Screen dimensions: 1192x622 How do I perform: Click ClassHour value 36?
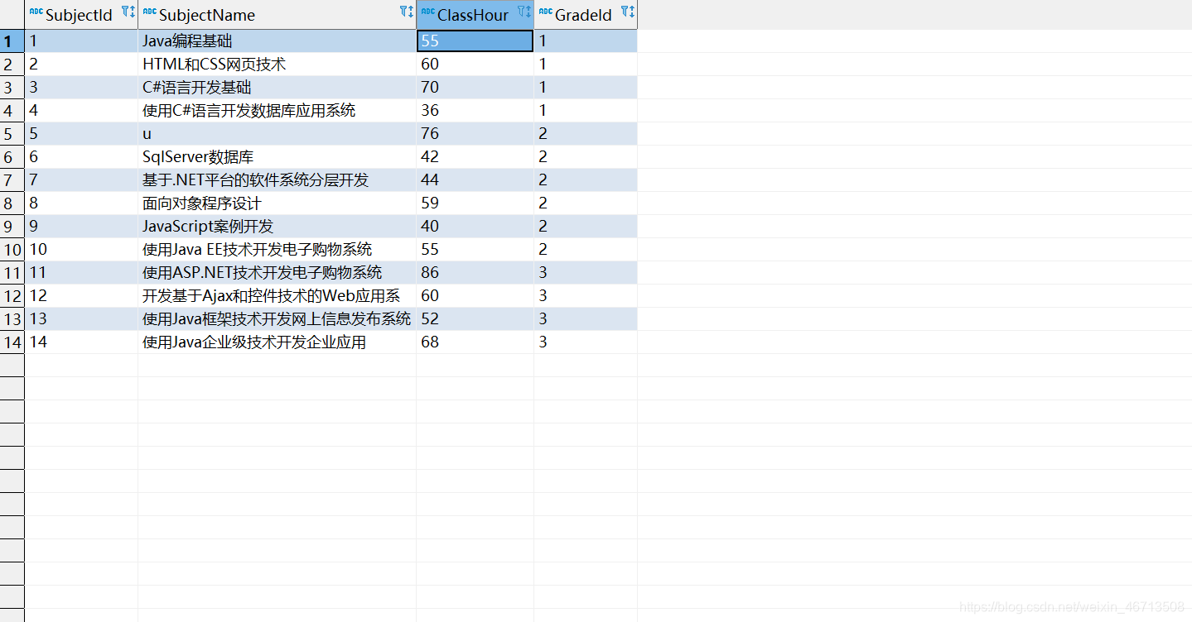[x=475, y=110]
